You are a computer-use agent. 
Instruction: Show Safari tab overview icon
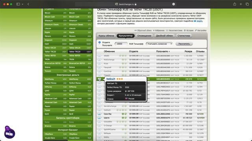coord(247,4)
